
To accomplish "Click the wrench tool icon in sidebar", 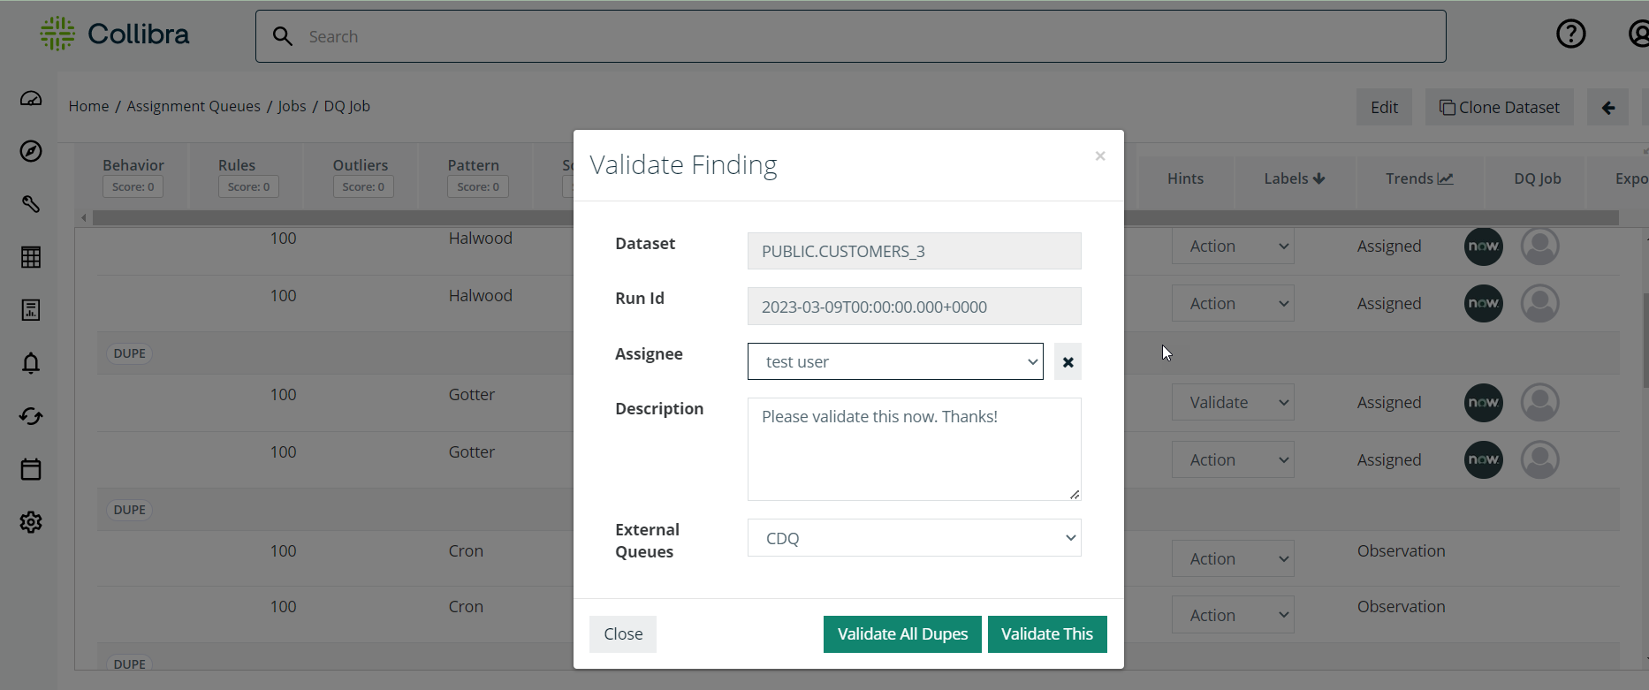I will click(x=31, y=204).
